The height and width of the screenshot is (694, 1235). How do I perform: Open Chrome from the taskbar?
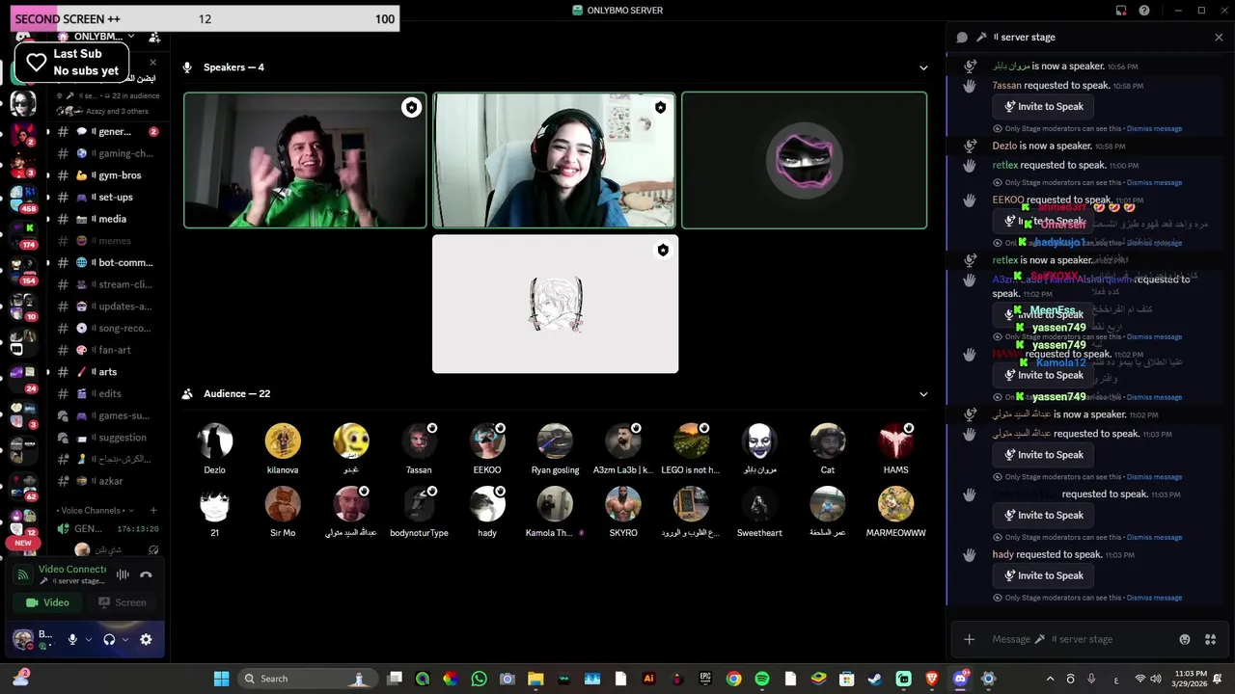click(734, 679)
